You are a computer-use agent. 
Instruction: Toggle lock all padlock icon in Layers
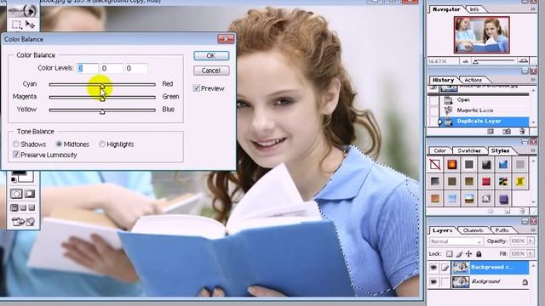479,254
